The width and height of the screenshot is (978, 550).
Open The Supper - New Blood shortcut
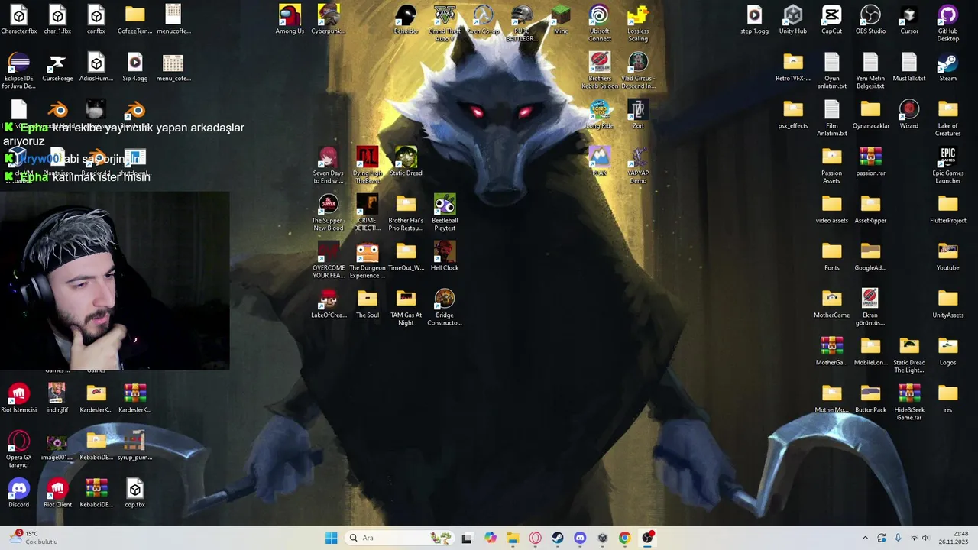tap(329, 212)
